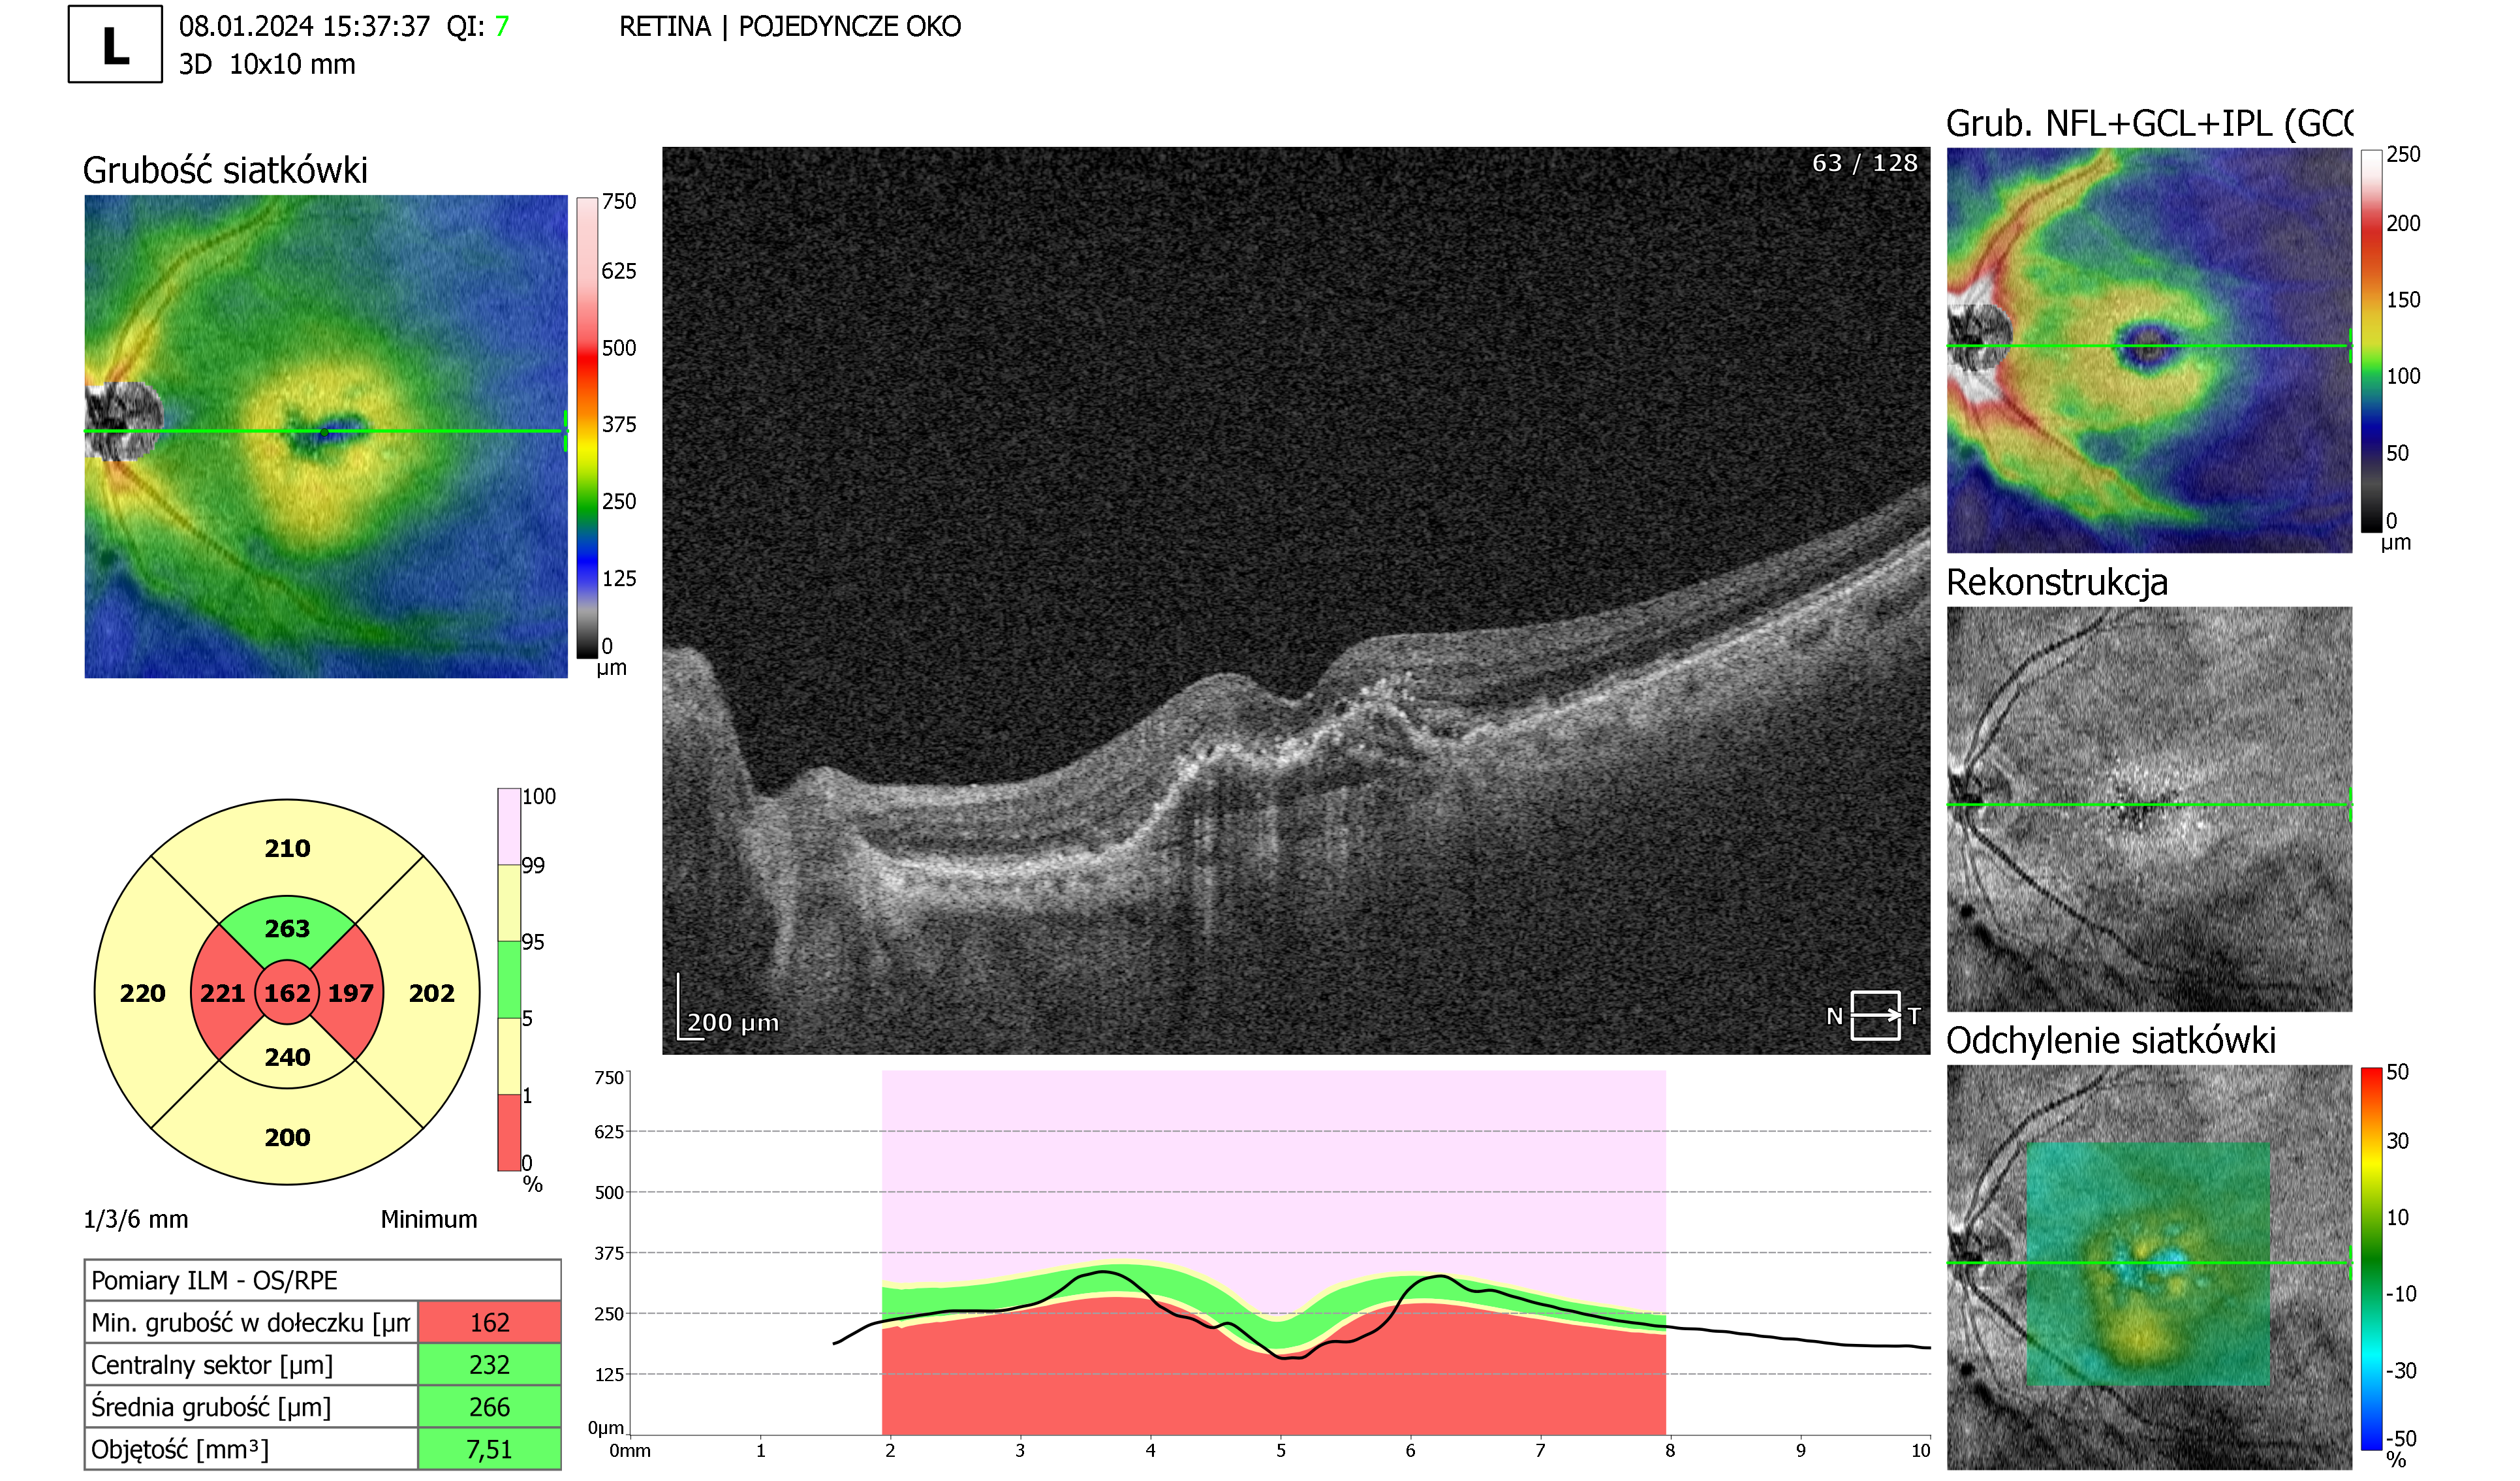Open the NFL+GCL+IPL thickness map
Screen dimensions: 2520x1481
pyautogui.click(x=2149, y=350)
